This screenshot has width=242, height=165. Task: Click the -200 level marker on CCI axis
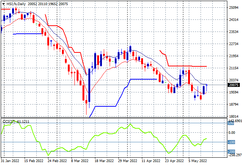[231, 151]
